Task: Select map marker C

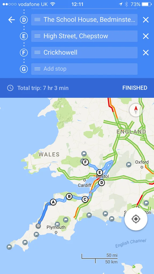Action: point(85,199)
